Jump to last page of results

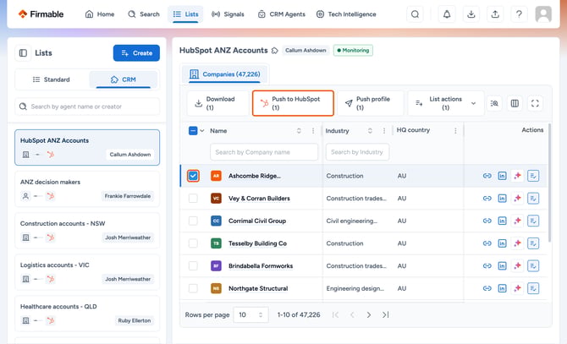coord(385,314)
